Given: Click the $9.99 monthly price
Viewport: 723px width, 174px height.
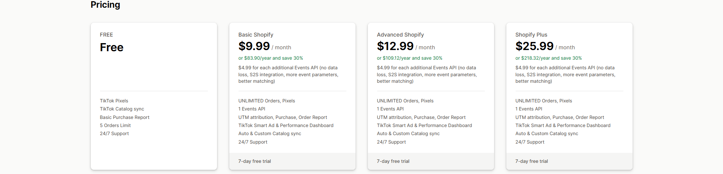Looking at the screenshot, I should click(x=254, y=46).
